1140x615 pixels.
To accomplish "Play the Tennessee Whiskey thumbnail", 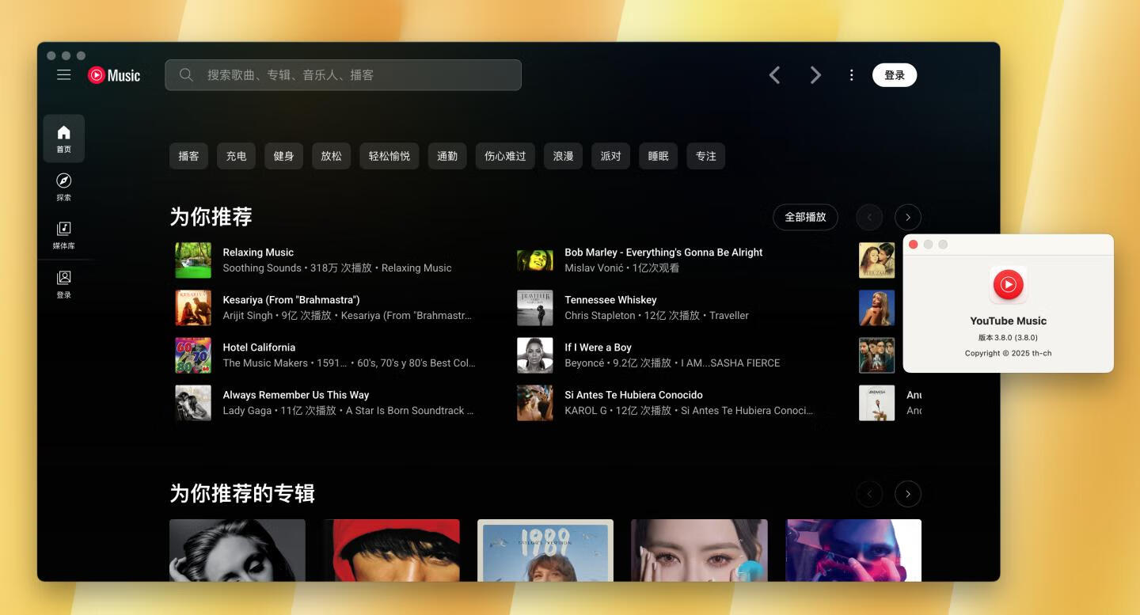I will pyautogui.click(x=535, y=308).
